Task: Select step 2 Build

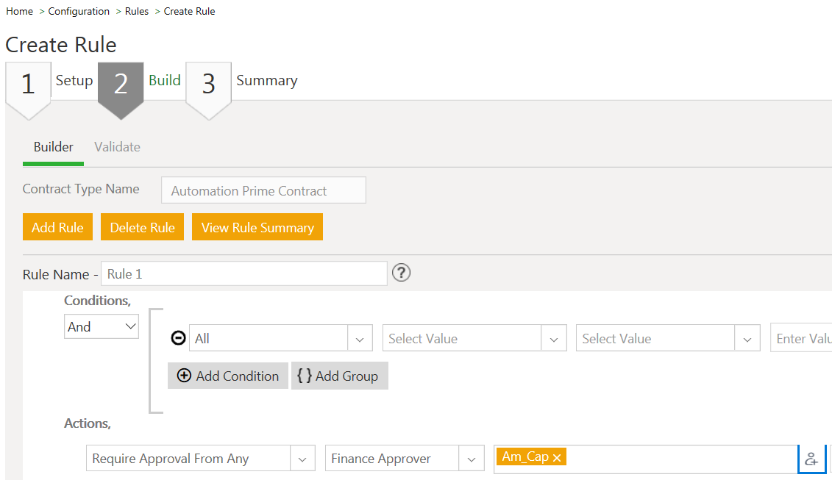Action: point(121,85)
